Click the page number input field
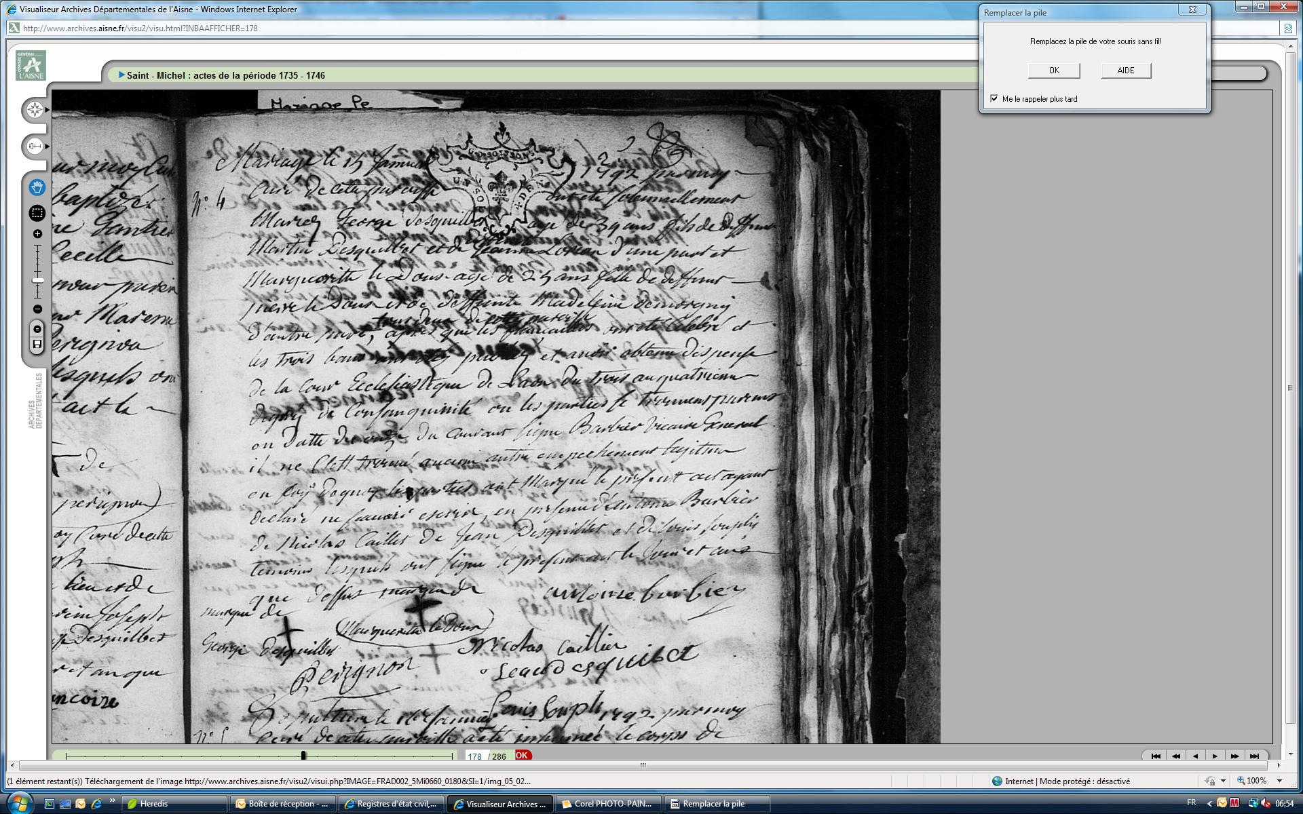The image size is (1303, 814). tap(474, 756)
